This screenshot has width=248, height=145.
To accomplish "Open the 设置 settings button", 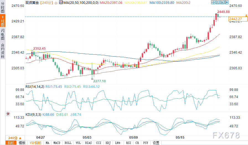I will pyautogui.click(x=156, y=143).
